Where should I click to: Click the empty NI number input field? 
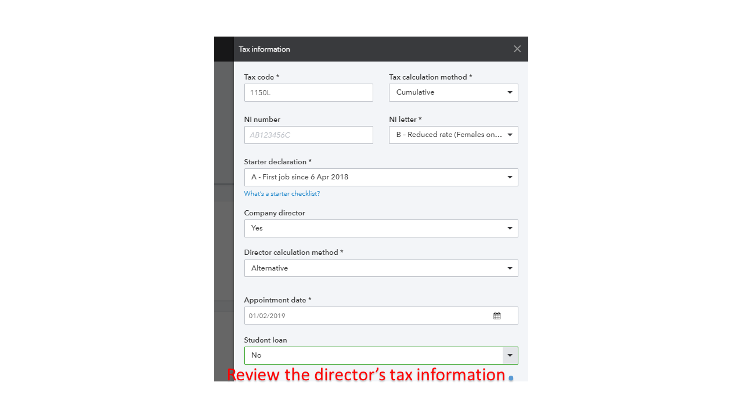tap(308, 135)
